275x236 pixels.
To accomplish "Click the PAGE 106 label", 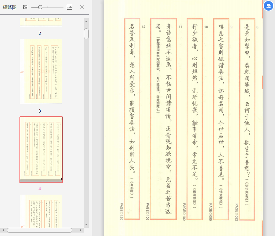I will click(x=147, y=211).
